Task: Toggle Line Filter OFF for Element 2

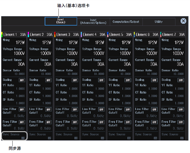Action: click(x=48, y=110)
